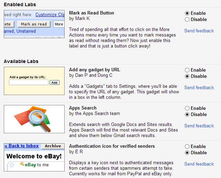Click the gadget URL input field

(29, 83)
